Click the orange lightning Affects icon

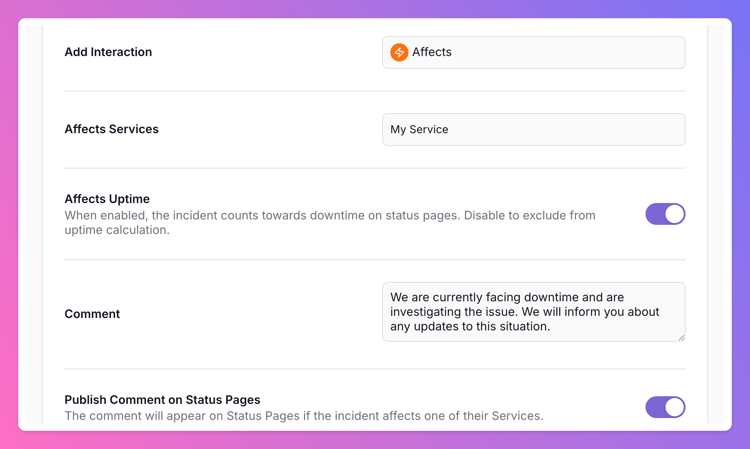click(x=399, y=52)
